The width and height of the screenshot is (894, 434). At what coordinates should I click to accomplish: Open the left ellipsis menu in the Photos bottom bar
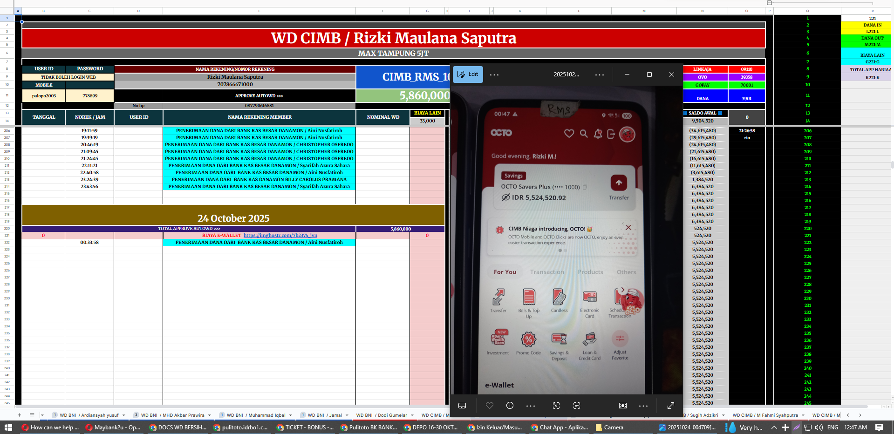click(x=531, y=406)
